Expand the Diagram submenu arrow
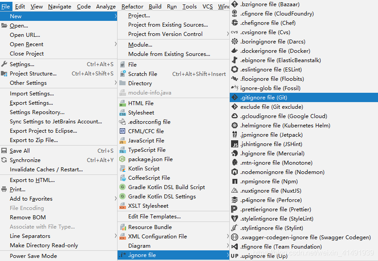 coord(228,245)
